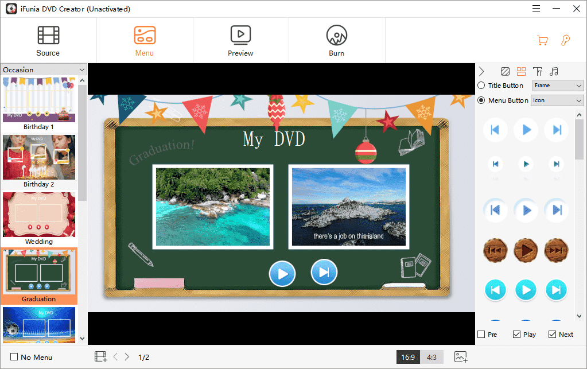The height and width of the screenshot is (369, 587).
Task: Go to the Burn tab
Action: click(x=337, y=41)
